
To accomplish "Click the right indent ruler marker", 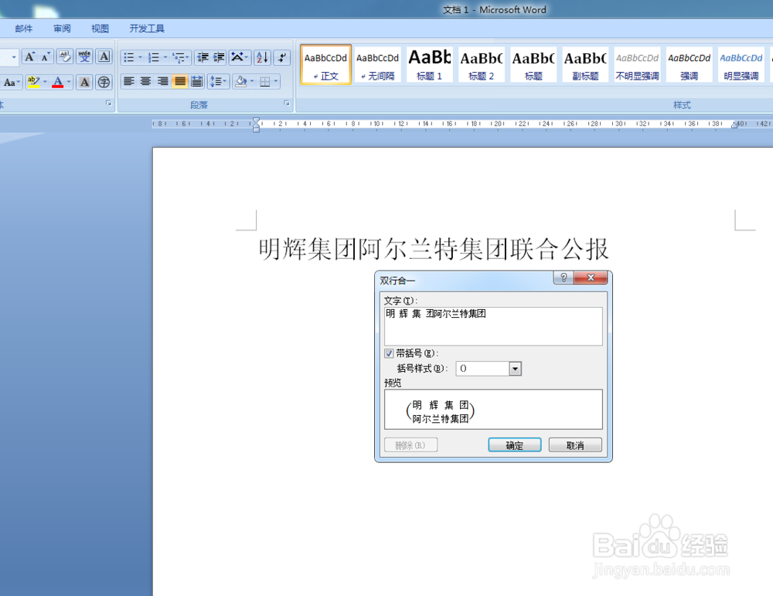I will pyautogui.click(x=734, y=125).
